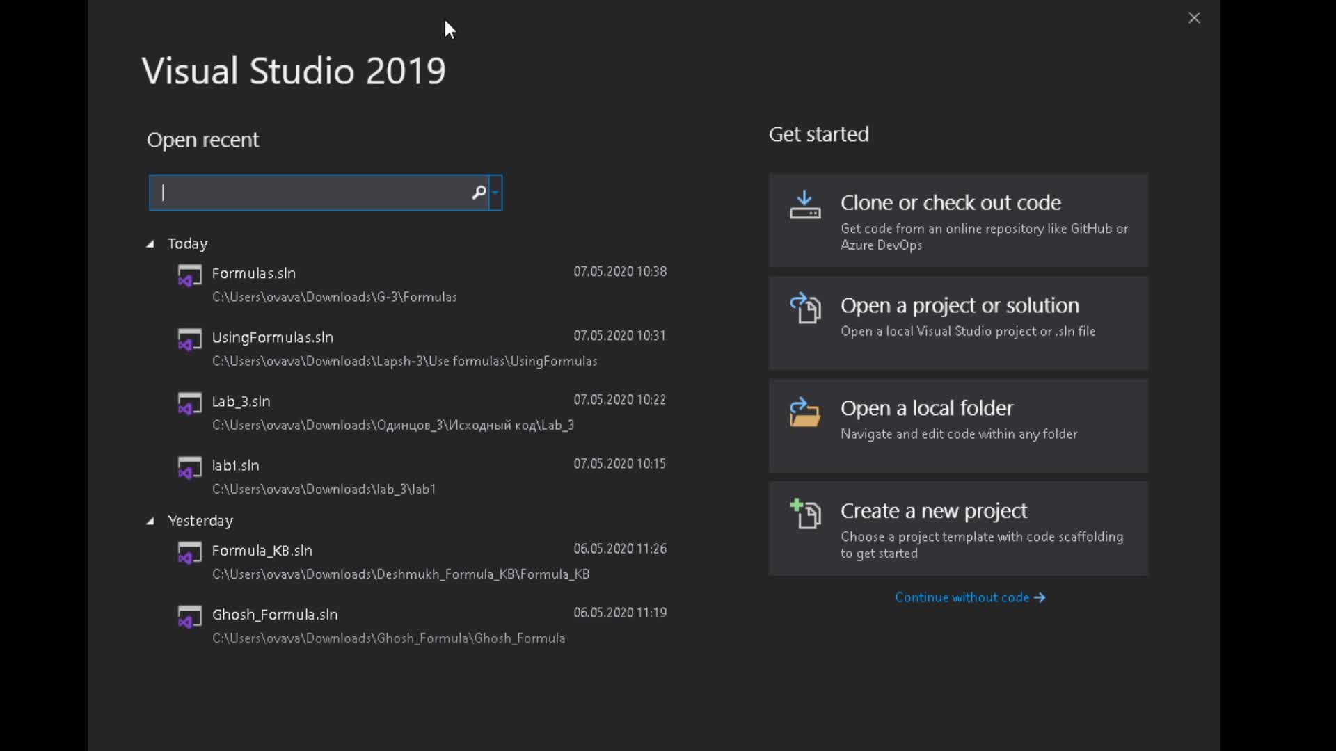Screen dimensions: 1336x751
Task: Follow the Continue without code link
Action: pyautogui.click(x=970, y=597)
